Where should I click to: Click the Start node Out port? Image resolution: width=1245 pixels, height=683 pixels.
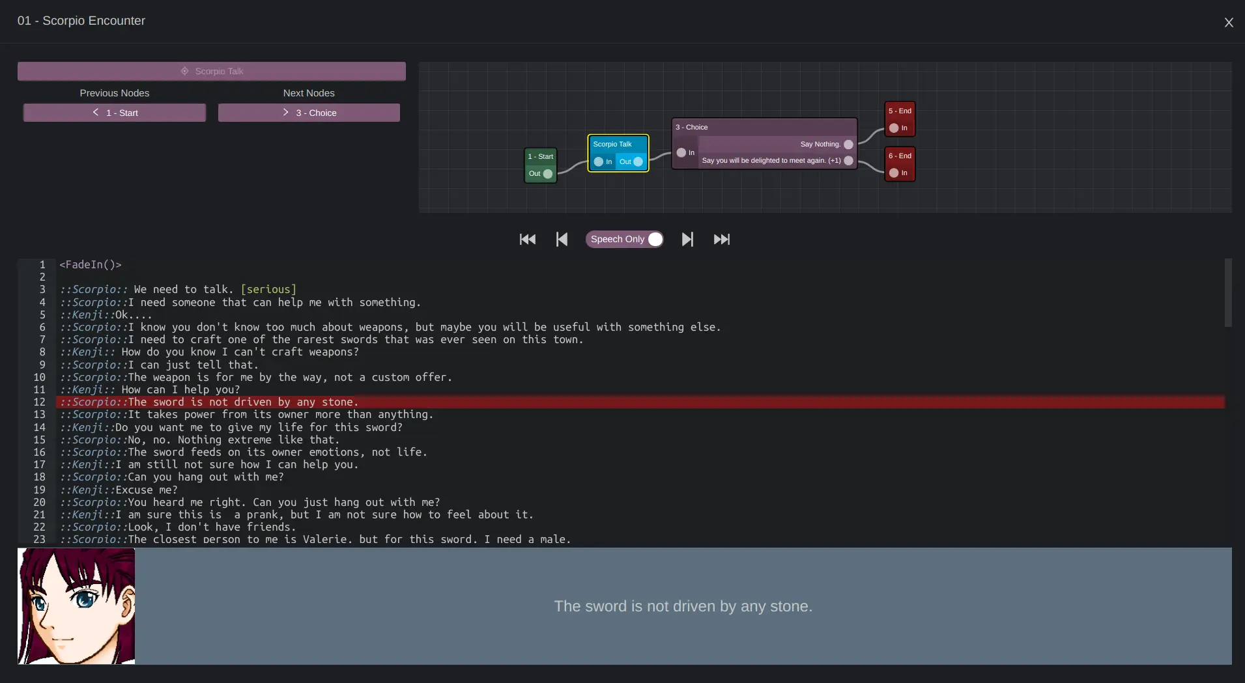(548, 174)
